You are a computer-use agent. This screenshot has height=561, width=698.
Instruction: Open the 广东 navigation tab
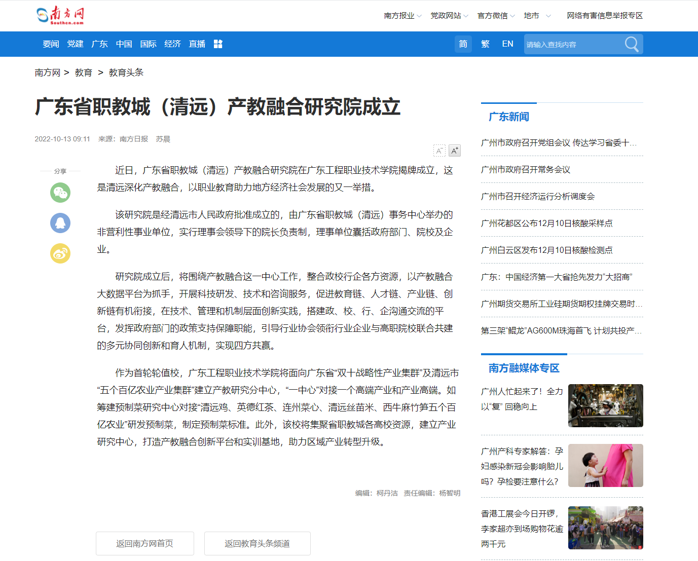click(99, 44)
